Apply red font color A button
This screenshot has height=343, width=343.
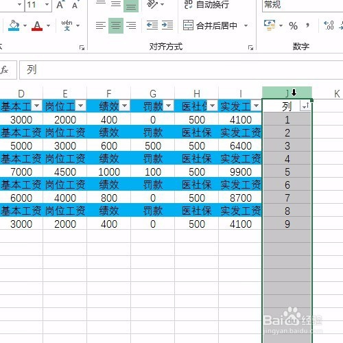37,25
